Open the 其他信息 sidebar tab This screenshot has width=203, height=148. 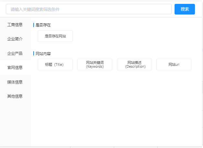click(15, 96)
